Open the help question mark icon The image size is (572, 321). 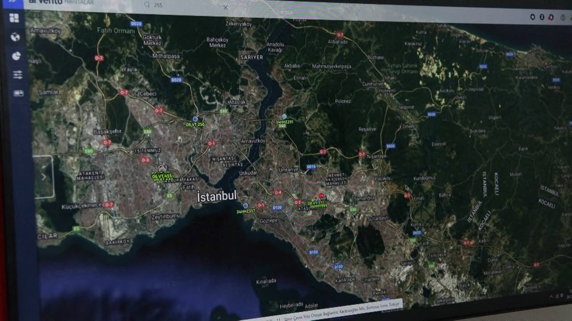pos(563,18)
